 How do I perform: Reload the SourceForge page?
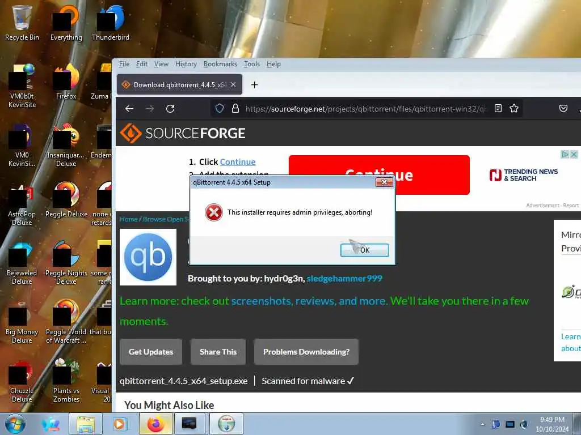pos(170,108)
